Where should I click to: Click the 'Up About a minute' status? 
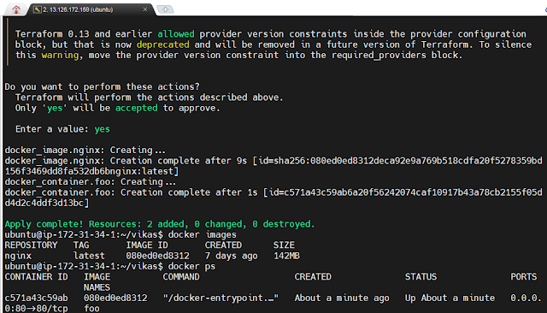pos(450,298)
